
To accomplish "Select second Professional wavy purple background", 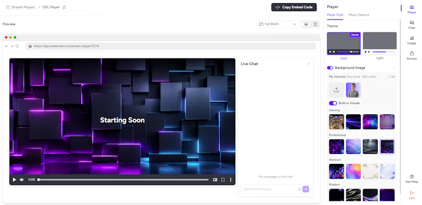I will pos(353,147).
